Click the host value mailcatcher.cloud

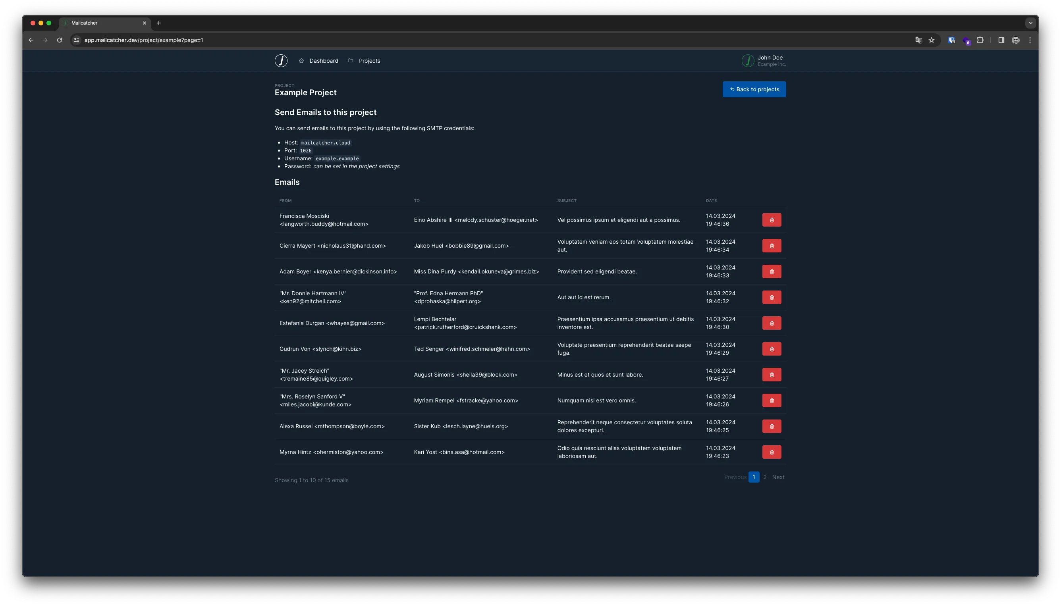coord(326,143)
